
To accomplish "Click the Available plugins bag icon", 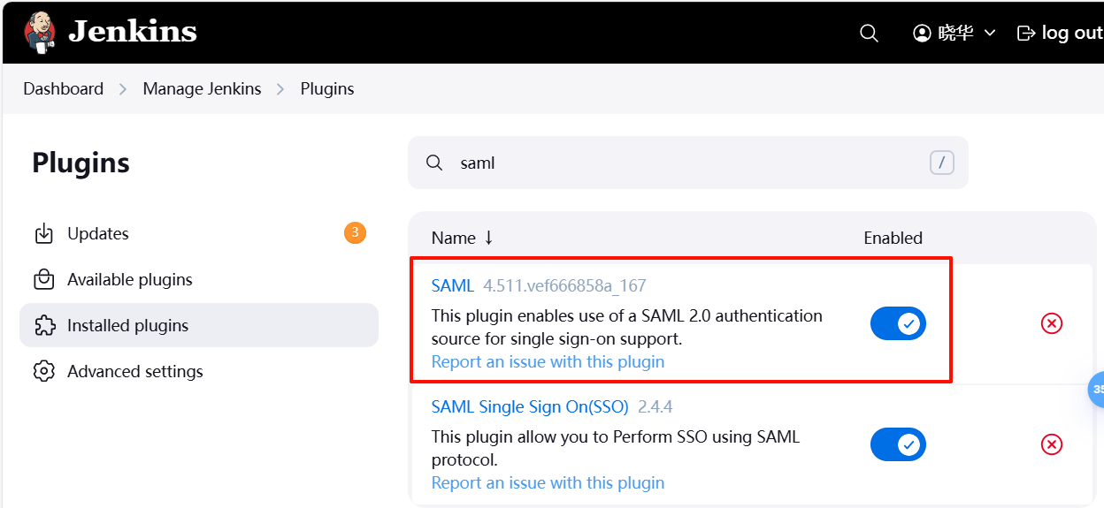I will coord(43,279).
